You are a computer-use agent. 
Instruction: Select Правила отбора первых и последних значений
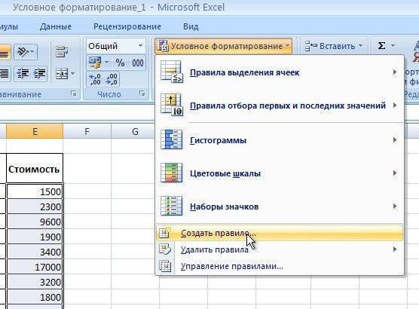pos(280,106)
